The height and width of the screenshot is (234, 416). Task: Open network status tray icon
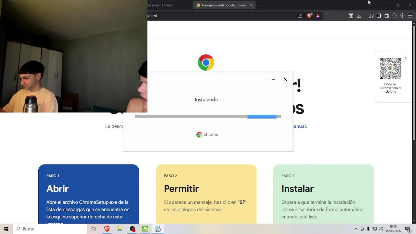[x=375, y=229]
